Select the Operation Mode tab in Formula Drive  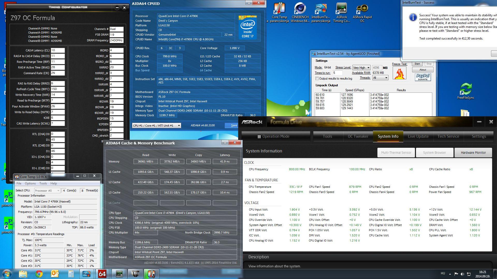click(276, 136)
